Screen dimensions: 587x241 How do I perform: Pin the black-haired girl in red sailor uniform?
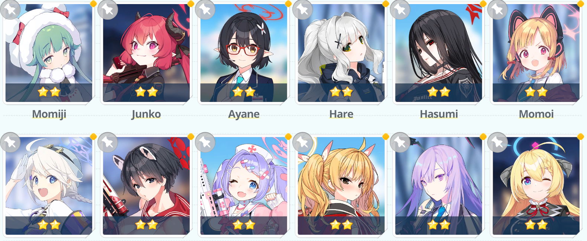[x=108, y=142]
